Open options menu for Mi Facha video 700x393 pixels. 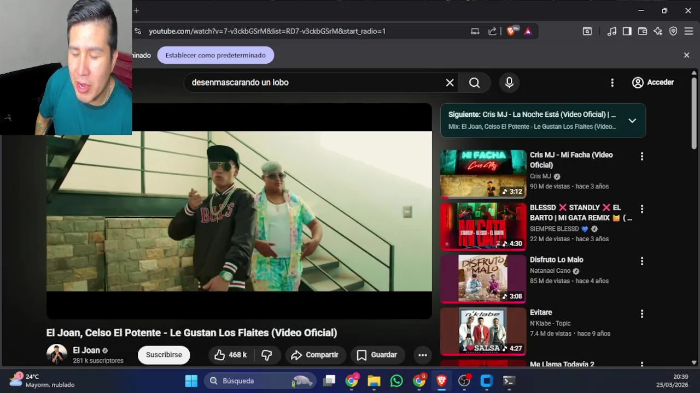[x=641, y=156]
